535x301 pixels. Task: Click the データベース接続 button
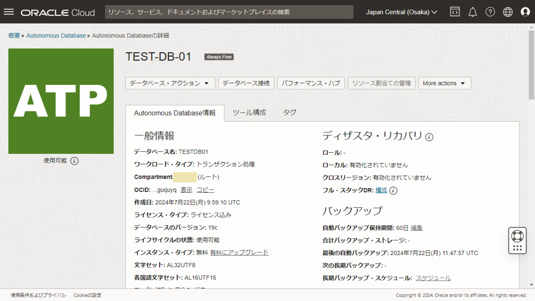point(246,83)
